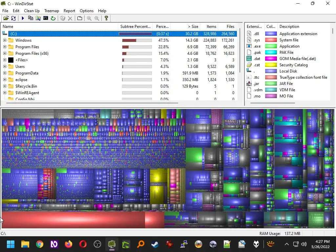Image resolution: width=336 pixels, height=252 pixels.
Task: Click the C: drive icon in tree
Action: click(x=5, y=33)
